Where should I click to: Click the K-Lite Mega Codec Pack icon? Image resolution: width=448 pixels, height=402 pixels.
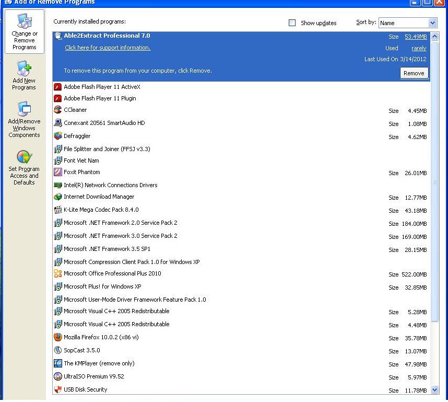(58, 210)
